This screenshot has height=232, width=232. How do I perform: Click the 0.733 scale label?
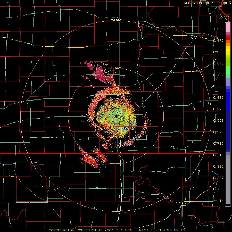coord(218,86)
